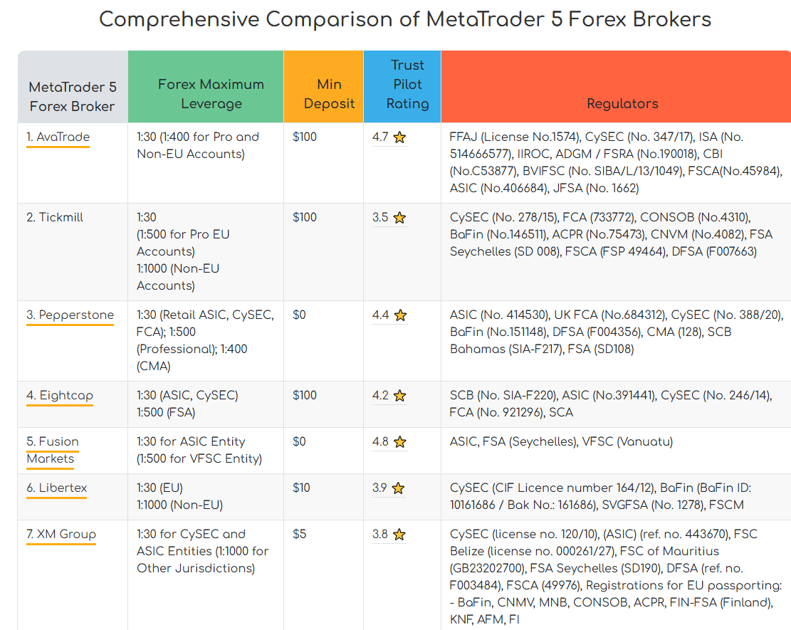Click the star next to Eightcap's 4.2 rating
The image size is (791, 630).
pyautogui.click(x=400, y=396)
